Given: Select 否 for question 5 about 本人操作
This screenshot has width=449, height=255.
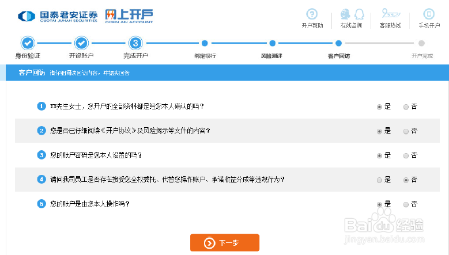Looking at the screenshot, I should (x=406, y=204).
